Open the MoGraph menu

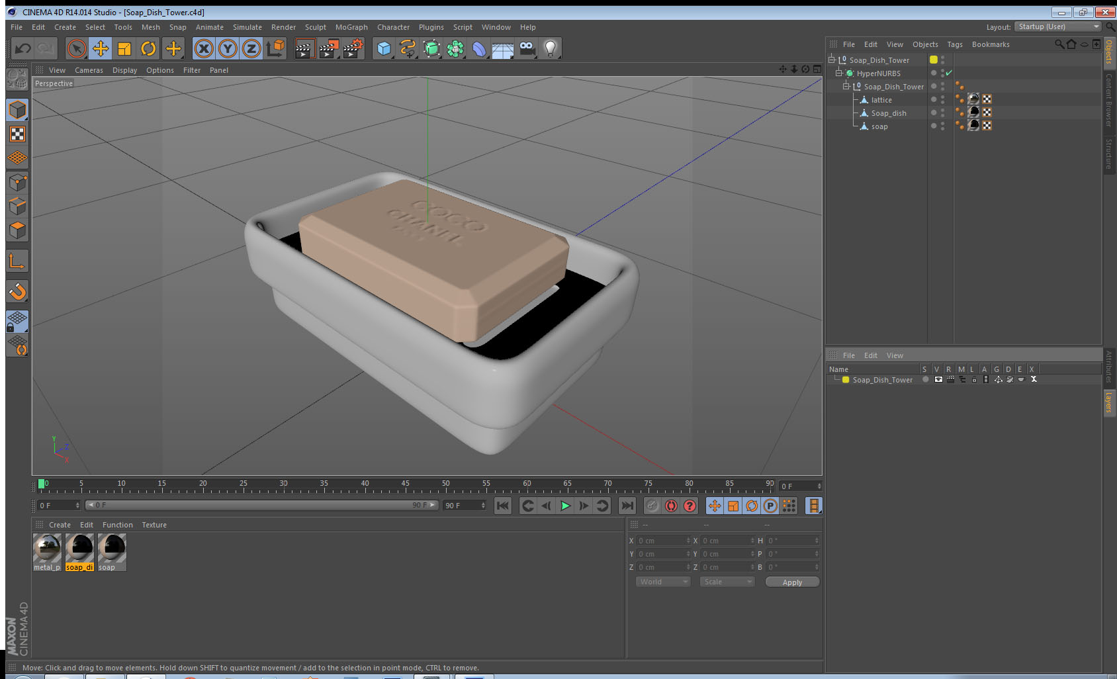351,27
